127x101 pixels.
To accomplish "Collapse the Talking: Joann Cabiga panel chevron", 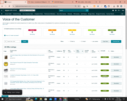I will click(x=5, y=92).
